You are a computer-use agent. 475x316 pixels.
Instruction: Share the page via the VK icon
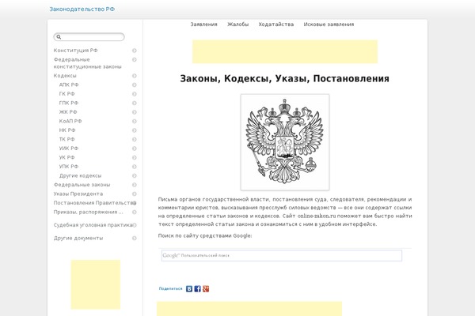pos(189,289)
